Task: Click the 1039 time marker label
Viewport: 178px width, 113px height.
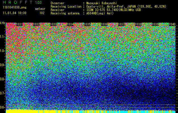Action: tap(155, 24)
